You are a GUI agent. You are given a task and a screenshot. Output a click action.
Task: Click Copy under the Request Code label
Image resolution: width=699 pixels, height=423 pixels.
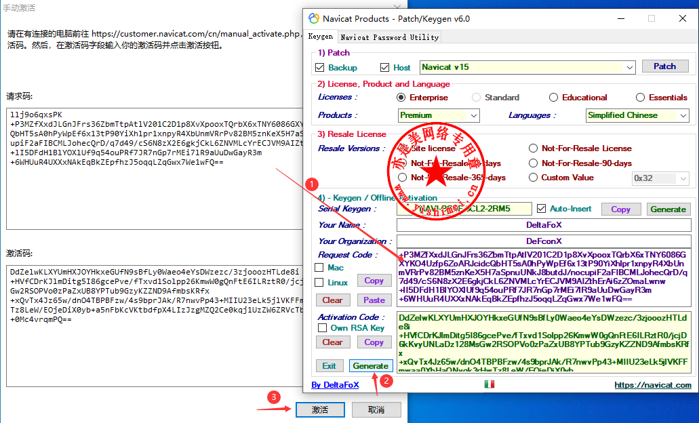point(374,281)
